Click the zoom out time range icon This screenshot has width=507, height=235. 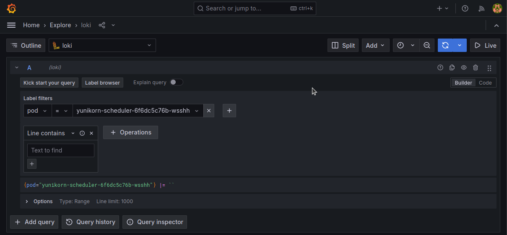[x=426, y=45]
